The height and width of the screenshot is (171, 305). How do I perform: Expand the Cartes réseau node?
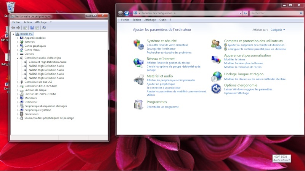[18, 50]
